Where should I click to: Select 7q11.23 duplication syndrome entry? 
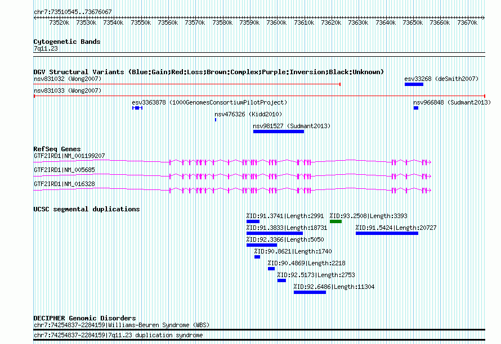[x=118, y=336]
